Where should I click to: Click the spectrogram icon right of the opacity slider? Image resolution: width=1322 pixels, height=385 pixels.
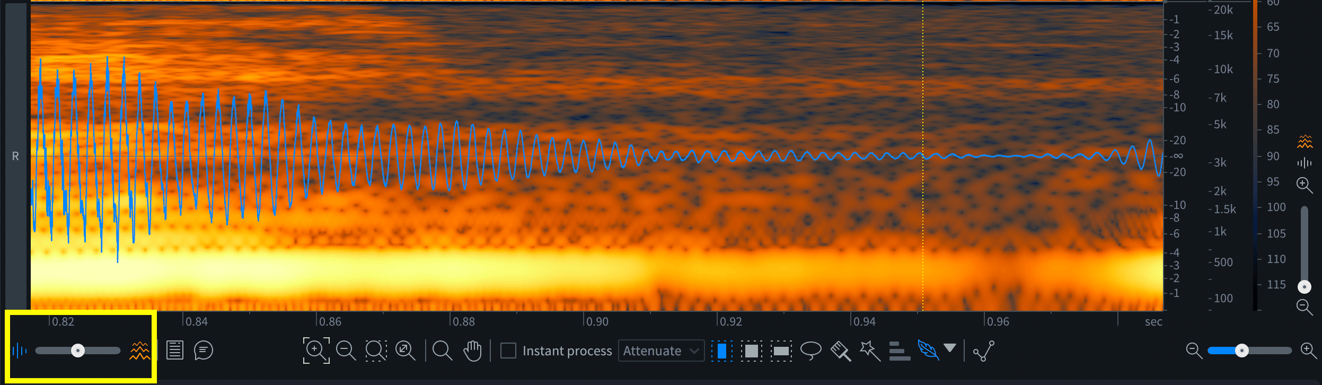point(140,351)
